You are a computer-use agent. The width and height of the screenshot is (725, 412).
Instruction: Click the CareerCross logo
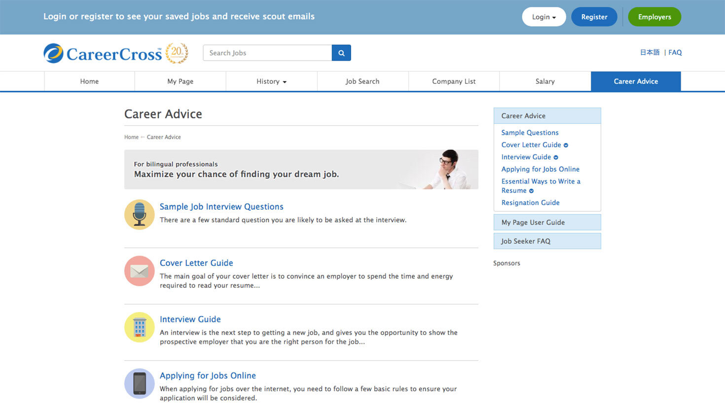pyautogui.click(x=103, y=53)
